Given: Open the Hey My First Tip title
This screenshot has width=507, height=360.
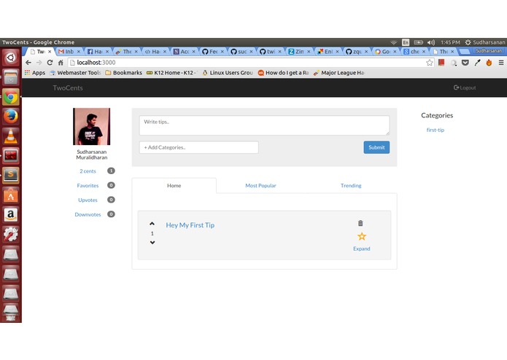Looking at the screenshot, I should (x=190, y=225).
